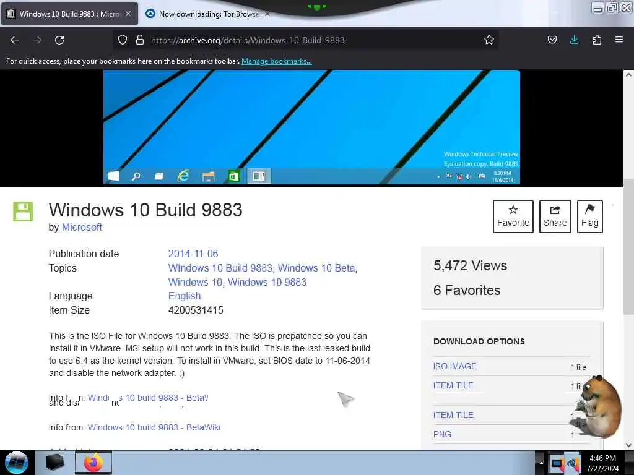Viewport: 634px width, 475px height.
Task: Click the second ITEM TILE download option
Action: 453,415
